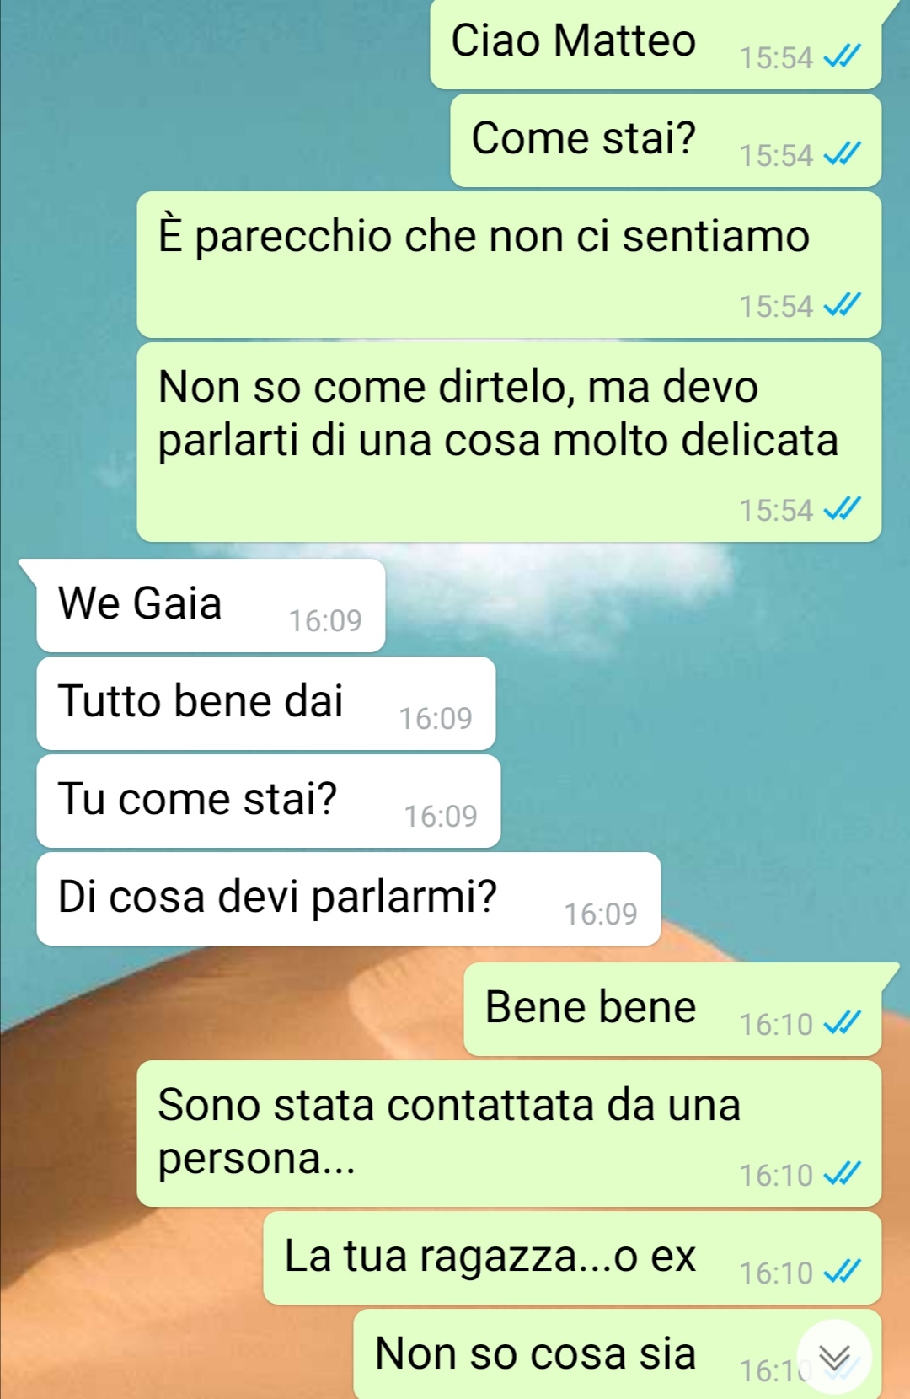Image resolution: width=910 pixels, height=1399 pixels.
Task: Tap 'Non so come dirtelo' message bubble
Action: click(x=509, y=442)
